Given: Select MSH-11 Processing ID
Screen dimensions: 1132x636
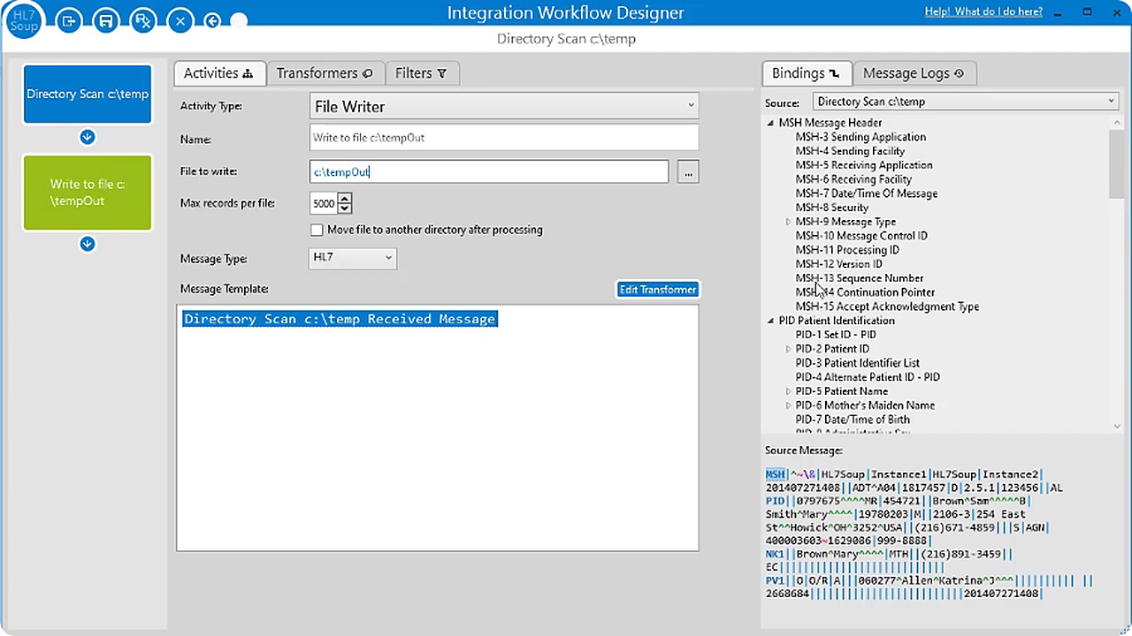Looking at the screenshot, I should click(847, 250).
